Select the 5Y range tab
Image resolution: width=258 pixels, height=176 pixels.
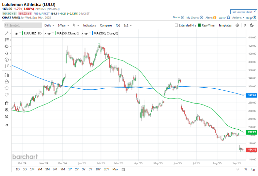pyautogui.click(x=90, y=169)
